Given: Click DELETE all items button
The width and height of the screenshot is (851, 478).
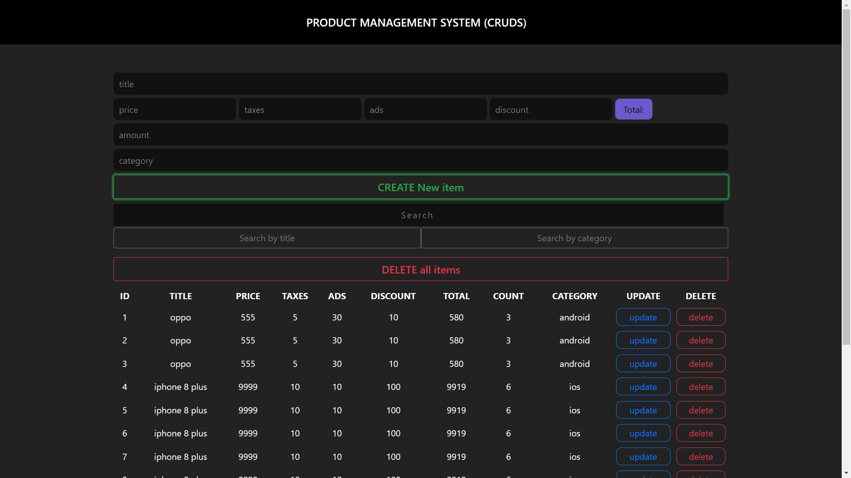Looking at the screenshot, I should 421,270.
